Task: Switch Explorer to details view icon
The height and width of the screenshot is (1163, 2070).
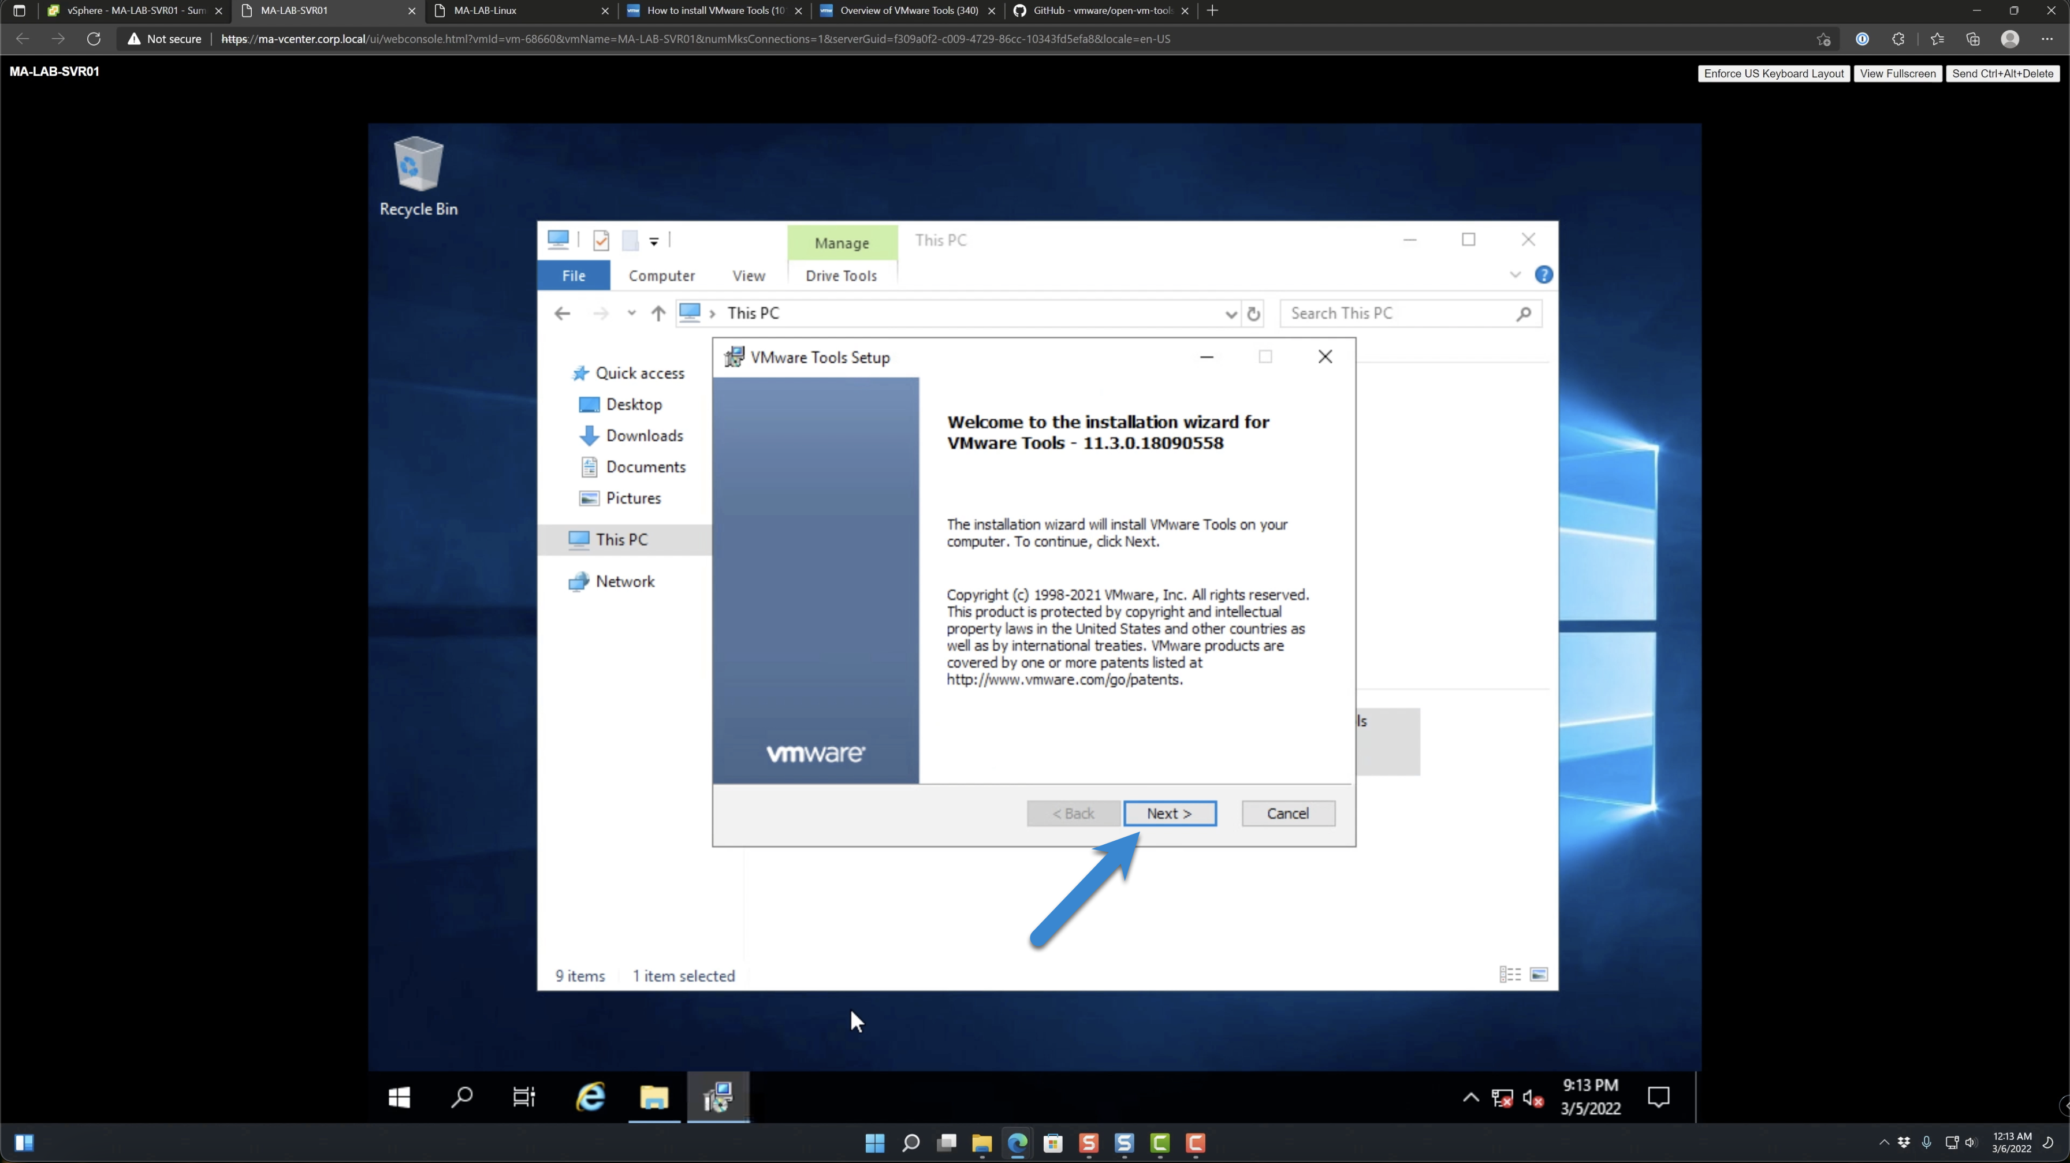Action: click(x=1510, y=974)
